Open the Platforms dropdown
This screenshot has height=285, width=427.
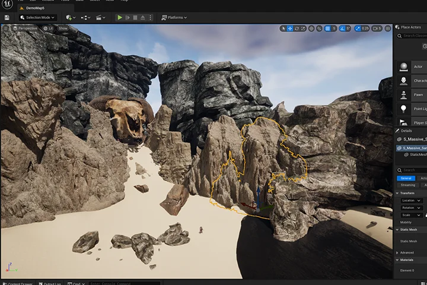[x=174, y=17]
